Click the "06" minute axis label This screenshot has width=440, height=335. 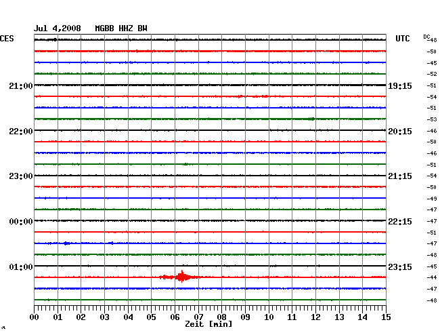[x=175, y=317]
